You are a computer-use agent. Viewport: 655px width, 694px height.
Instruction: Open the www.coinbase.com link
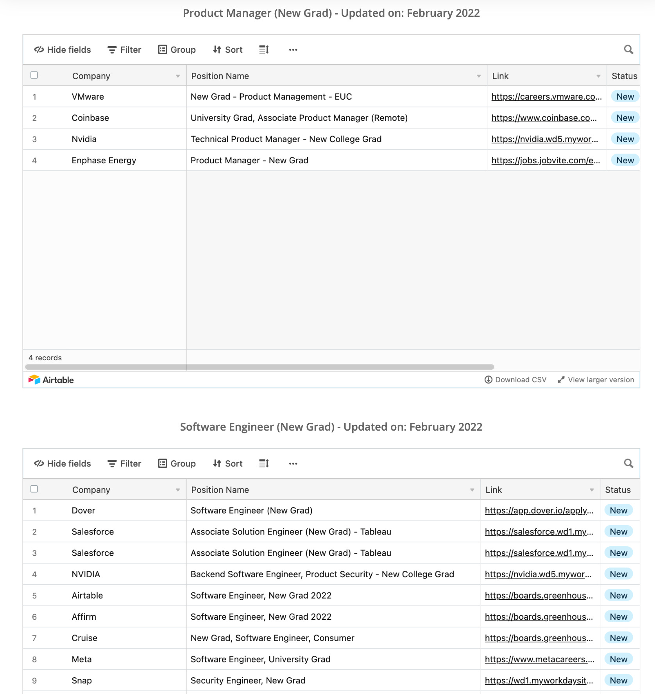(544, 118)
